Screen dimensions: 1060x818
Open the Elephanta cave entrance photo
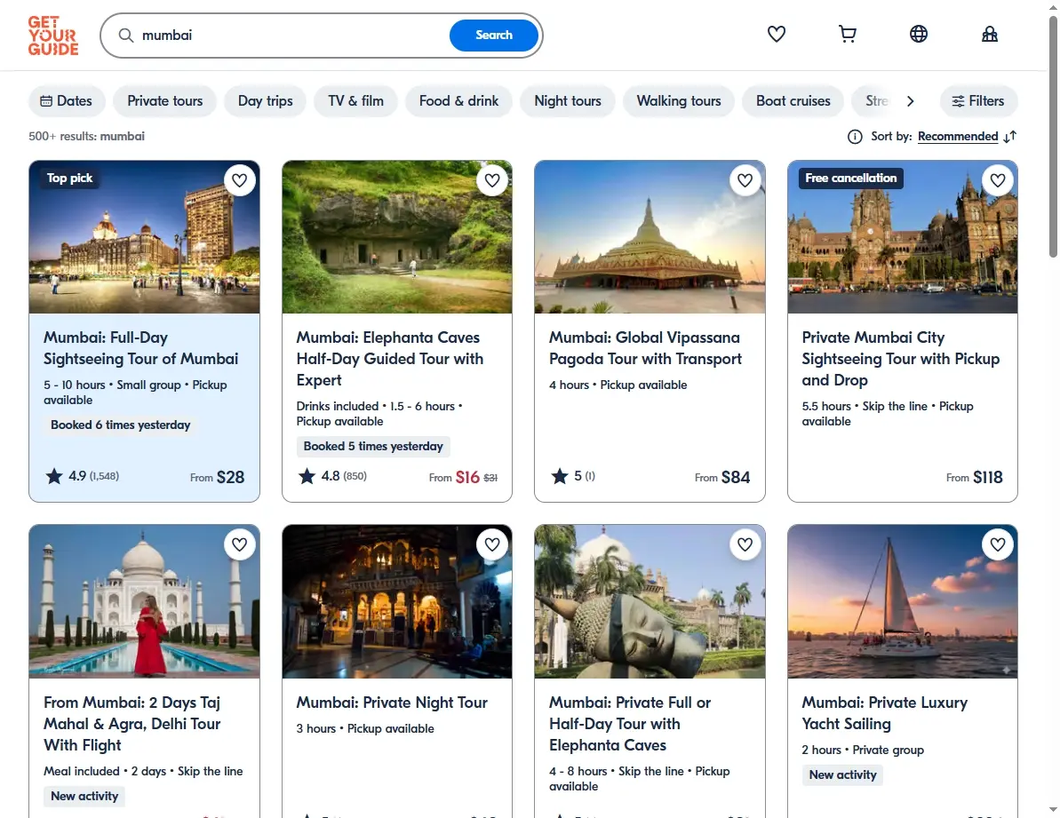point(397,237)
